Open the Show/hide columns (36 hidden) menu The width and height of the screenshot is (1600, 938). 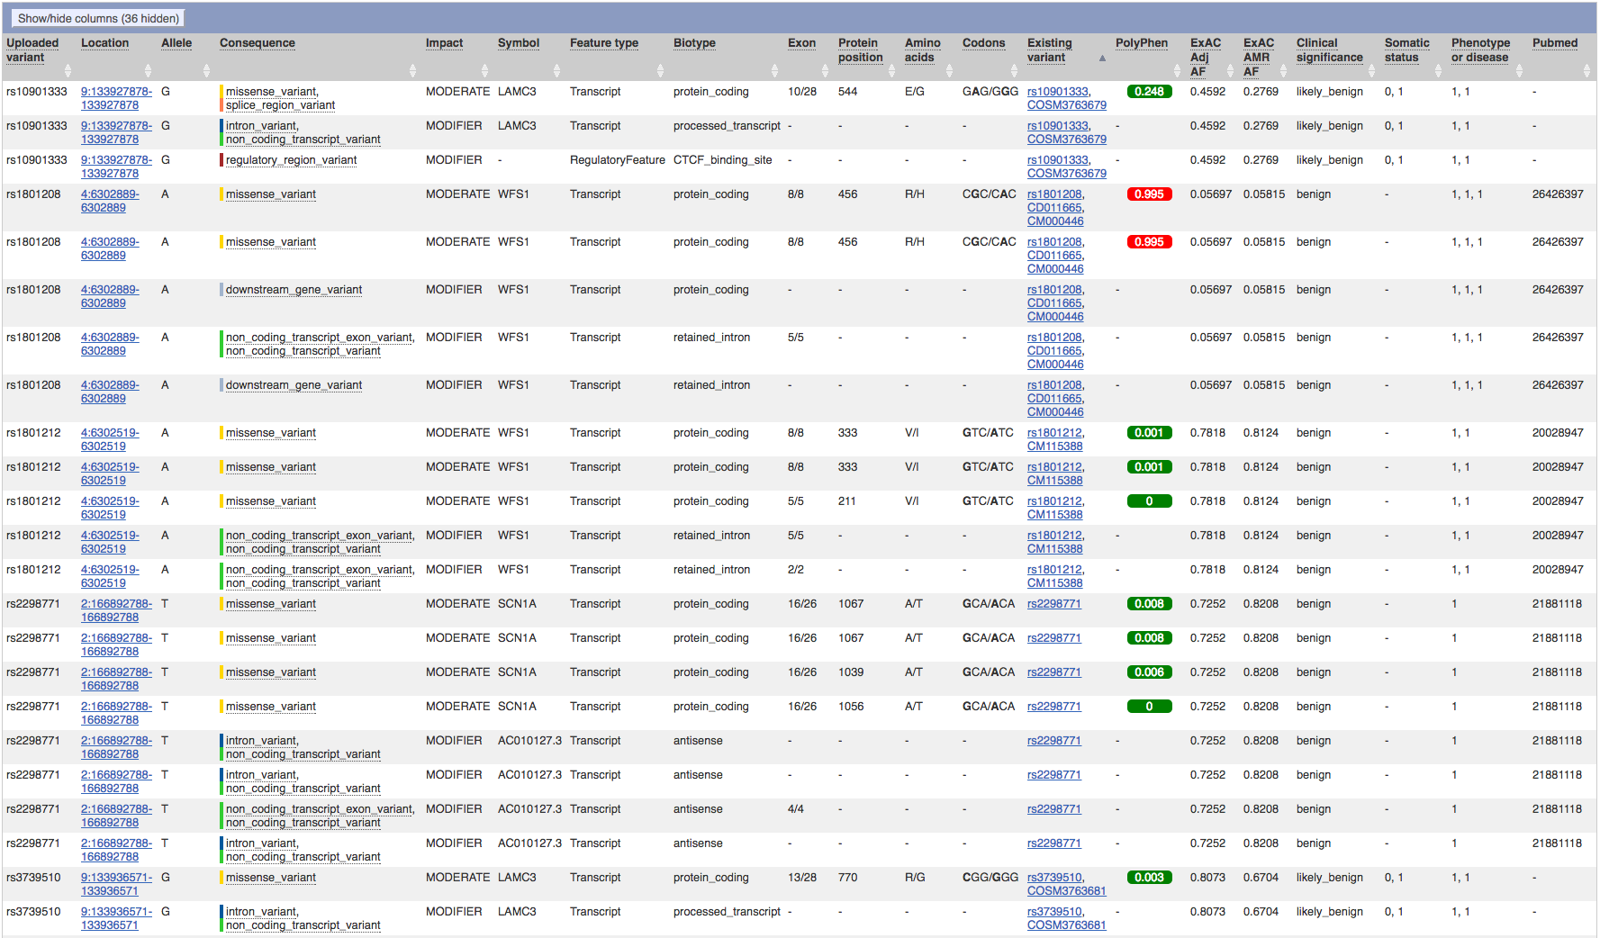point(98,18)
